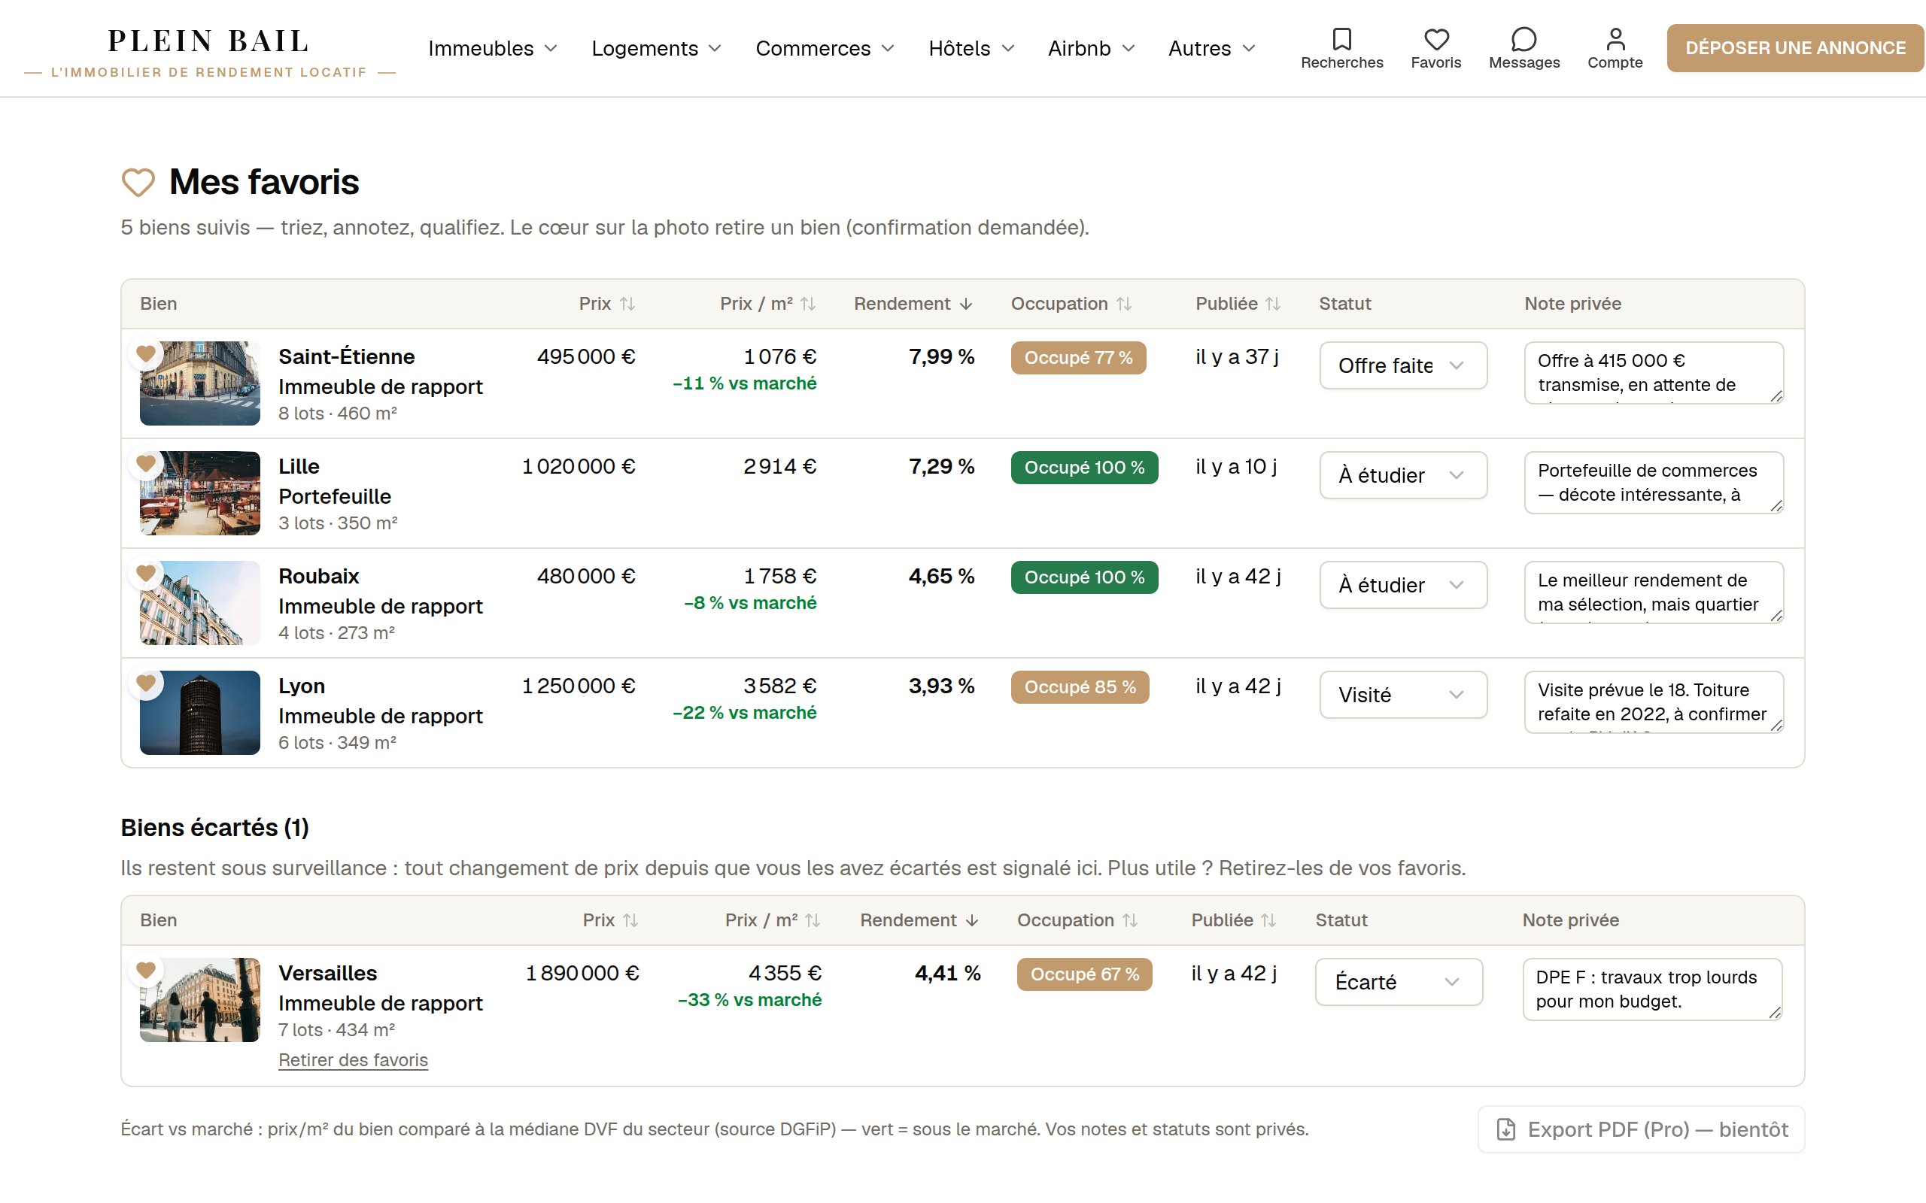Toggle favorite heart on Versailles photo

pos(146,970)
